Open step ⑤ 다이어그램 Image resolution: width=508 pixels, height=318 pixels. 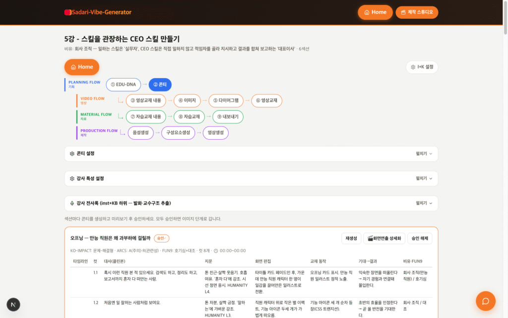click(226, 100)
